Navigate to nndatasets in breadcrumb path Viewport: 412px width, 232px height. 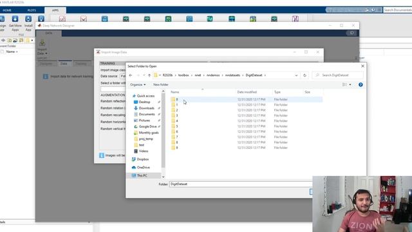coord(232,75)
